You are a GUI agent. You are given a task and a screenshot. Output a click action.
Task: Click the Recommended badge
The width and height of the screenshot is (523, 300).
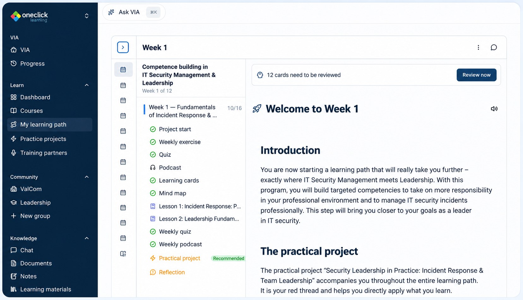point(228,258)
